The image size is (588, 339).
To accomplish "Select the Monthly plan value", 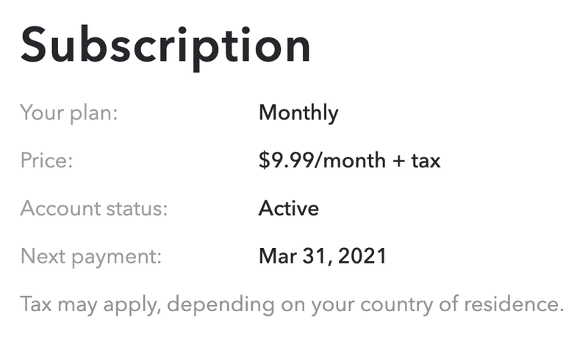I will pos(298,113).
